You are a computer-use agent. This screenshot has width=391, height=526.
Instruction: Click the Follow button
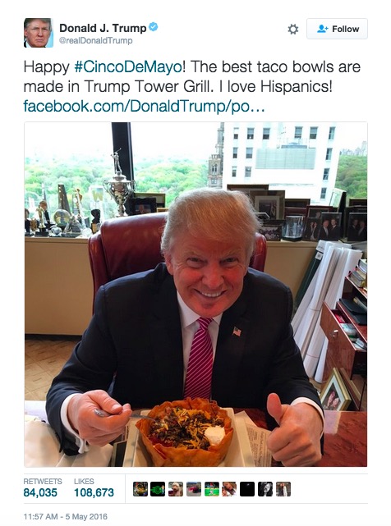[x=337, y=29]
